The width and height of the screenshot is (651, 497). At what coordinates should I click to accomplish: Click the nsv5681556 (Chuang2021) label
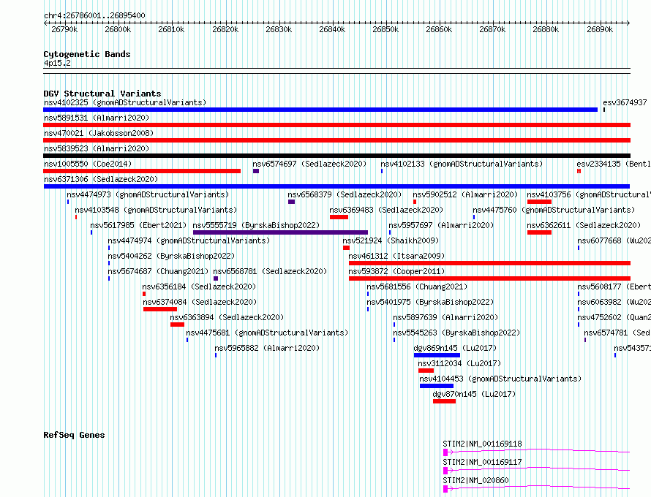(417, 287)
